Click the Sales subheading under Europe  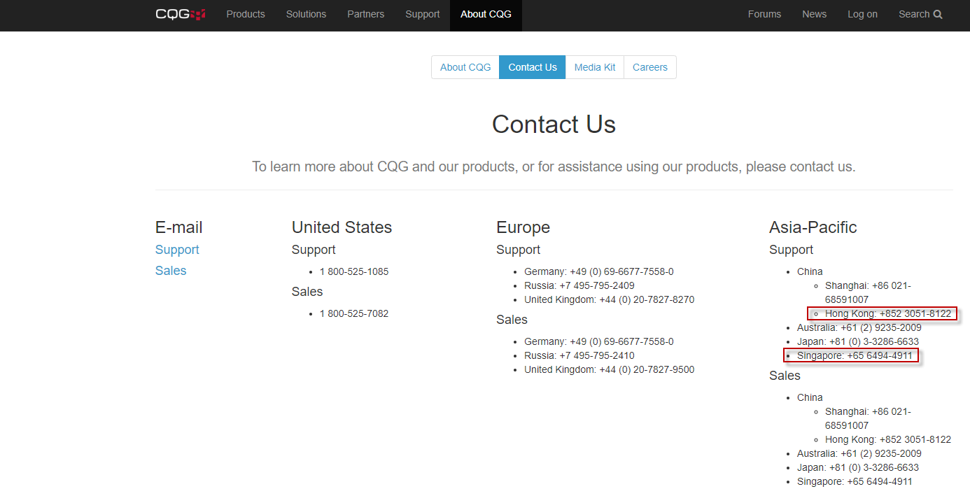click(x=512, y=320)
